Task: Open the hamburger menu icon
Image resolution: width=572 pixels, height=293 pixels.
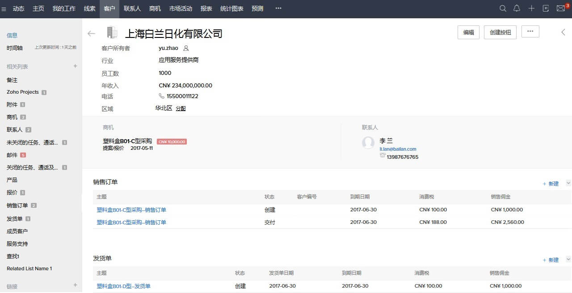Action: point(4,9)
